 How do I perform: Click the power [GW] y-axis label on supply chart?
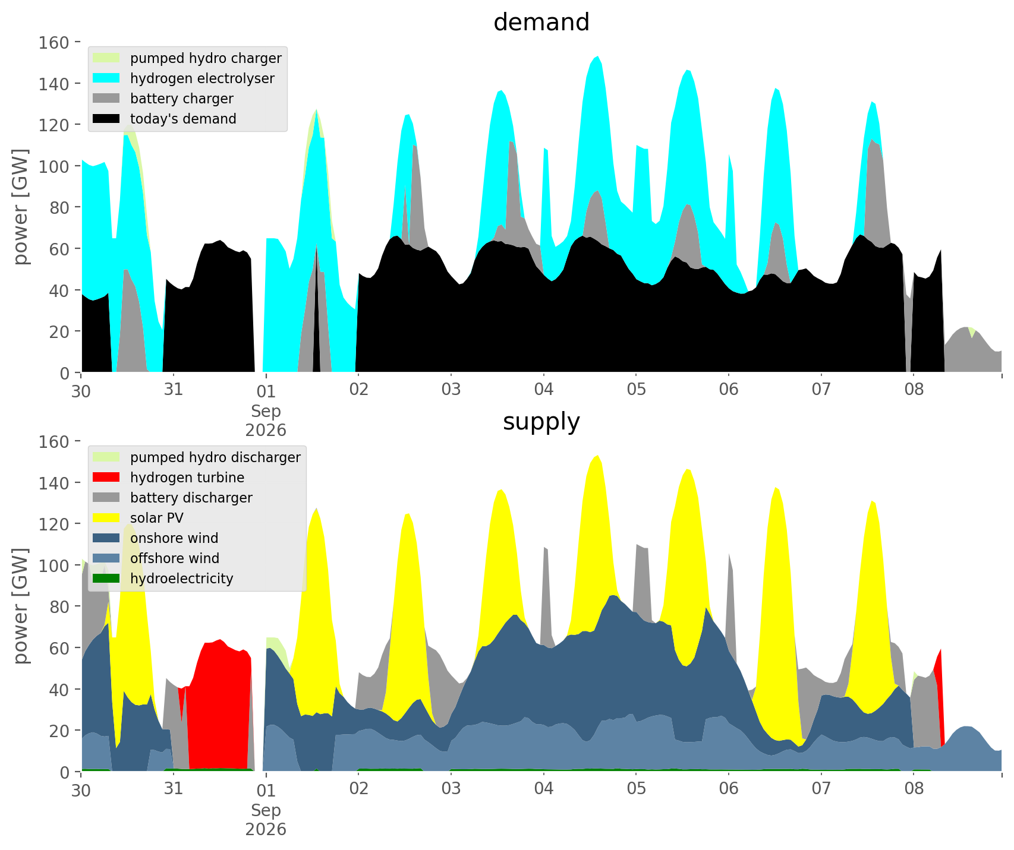pyautogui.click(x=21, y=606)
